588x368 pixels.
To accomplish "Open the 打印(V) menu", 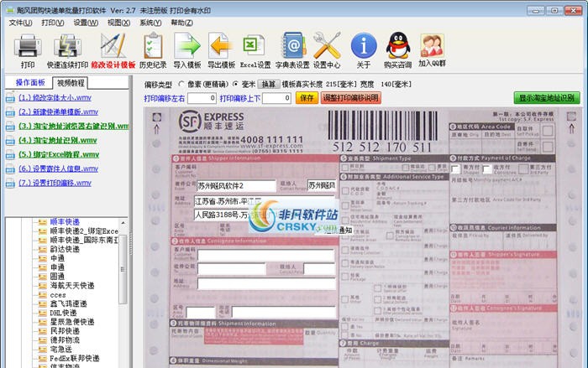I will pyautogui.click(x=52, y=23).
